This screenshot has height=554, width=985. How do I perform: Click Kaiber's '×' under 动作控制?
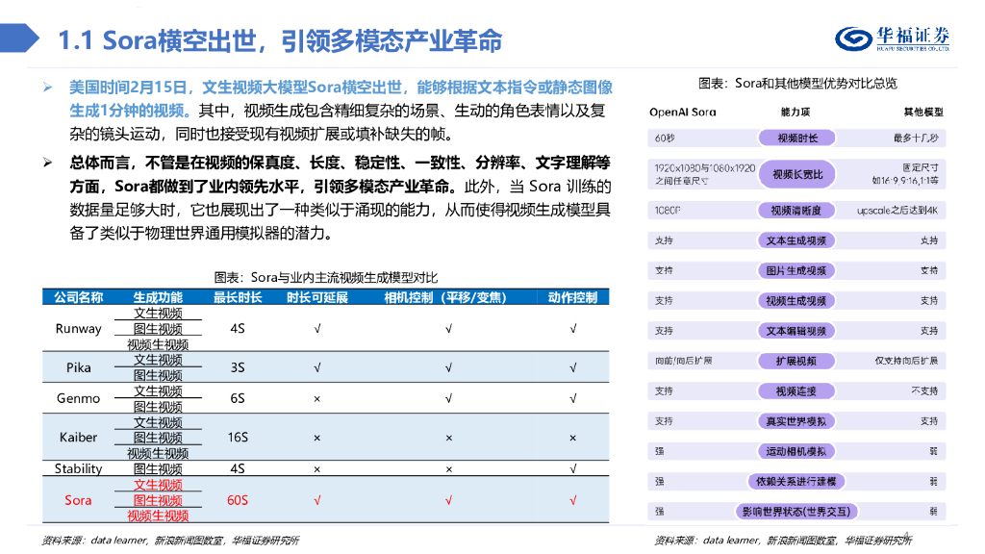[x=573, y=438]
